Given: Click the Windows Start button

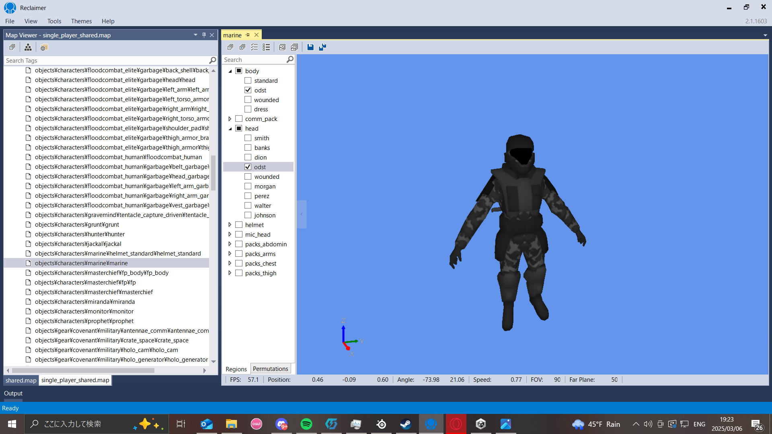Looking at the screenshot, I should [12, 424].
